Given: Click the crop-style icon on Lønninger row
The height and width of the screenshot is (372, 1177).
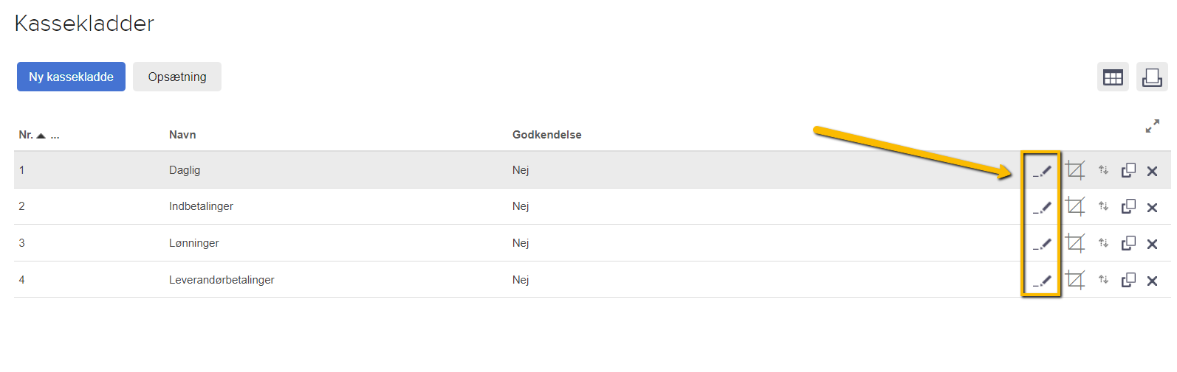Looking at the screenshot, I should click(1075, 243).
